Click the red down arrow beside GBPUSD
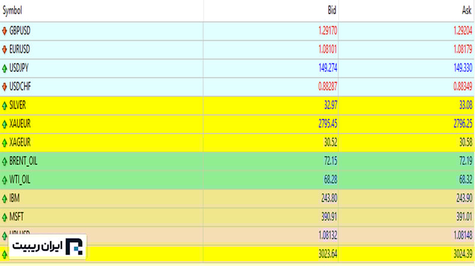The height and width of the screenshot is (267, 475). (5, 31)
